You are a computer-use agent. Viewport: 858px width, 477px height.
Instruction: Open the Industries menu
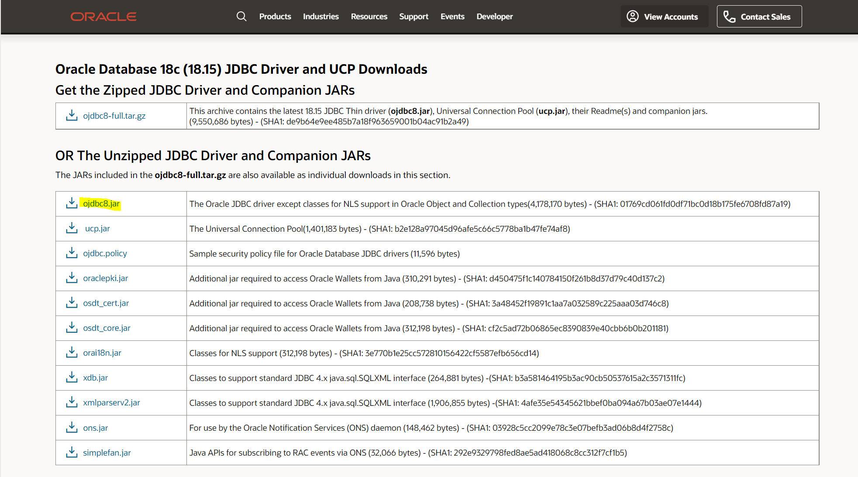coord(321,17)
